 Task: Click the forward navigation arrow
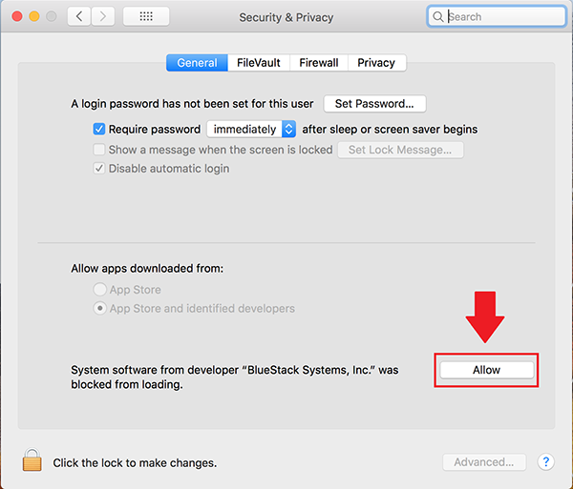coord(103,16)
